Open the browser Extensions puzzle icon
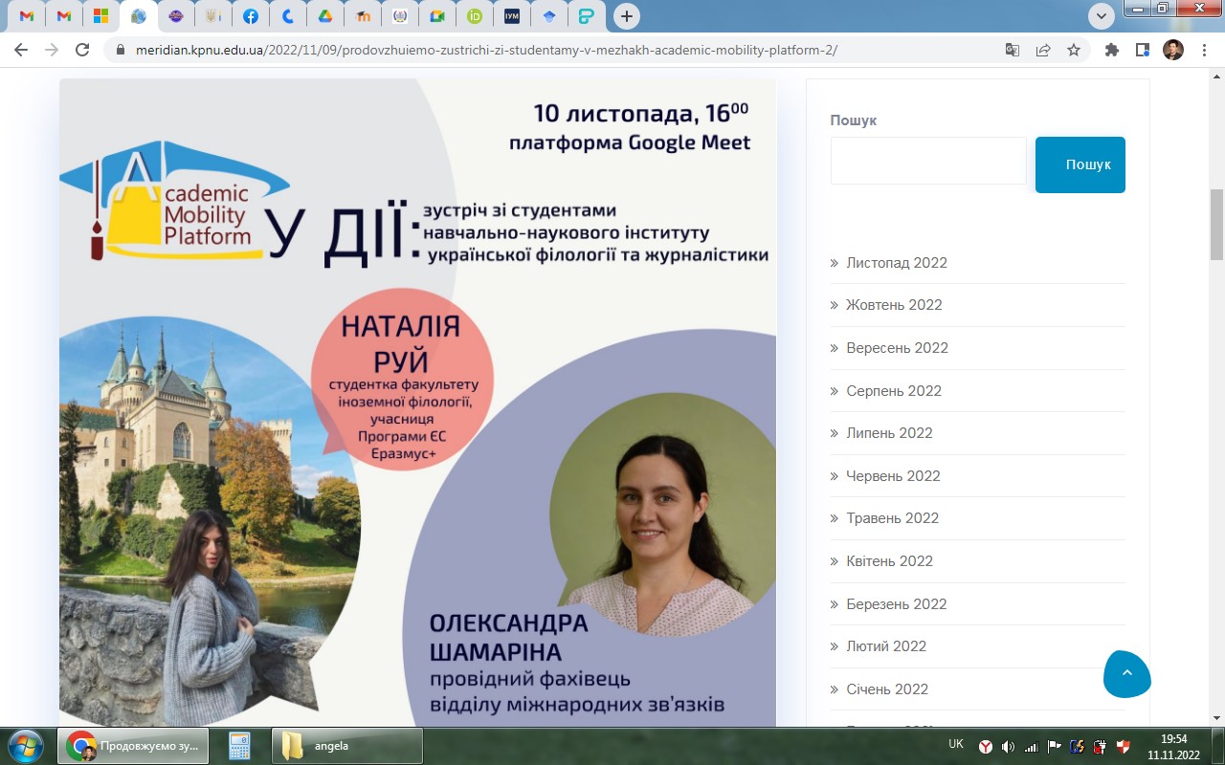Screen dimensions: 1225x765 1111,49
